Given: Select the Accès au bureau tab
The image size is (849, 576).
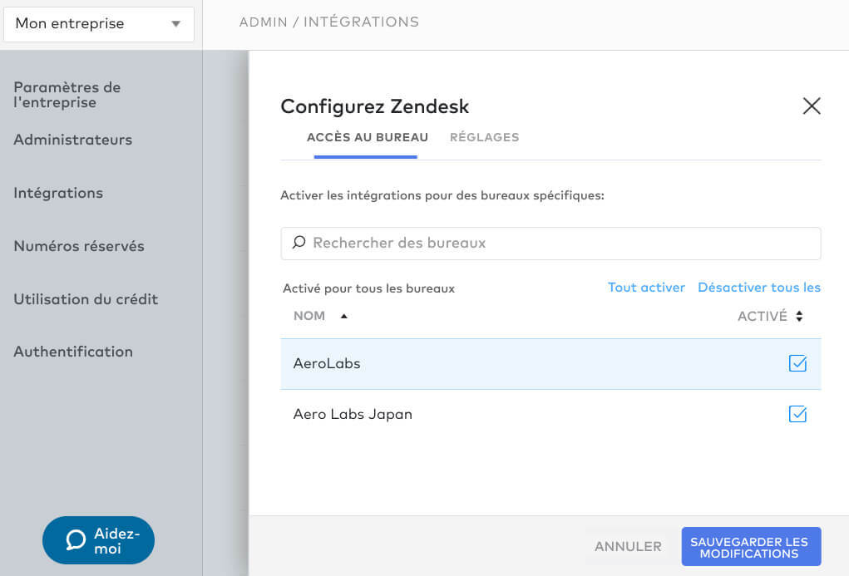Looking at the screenshot, I should click(x=367, y=137).
